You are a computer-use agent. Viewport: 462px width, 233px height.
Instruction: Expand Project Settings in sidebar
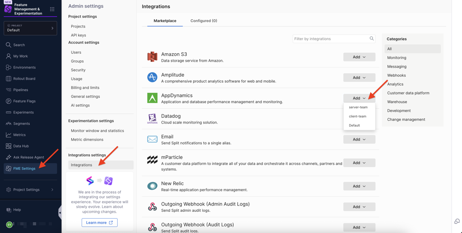click(30, 190)
